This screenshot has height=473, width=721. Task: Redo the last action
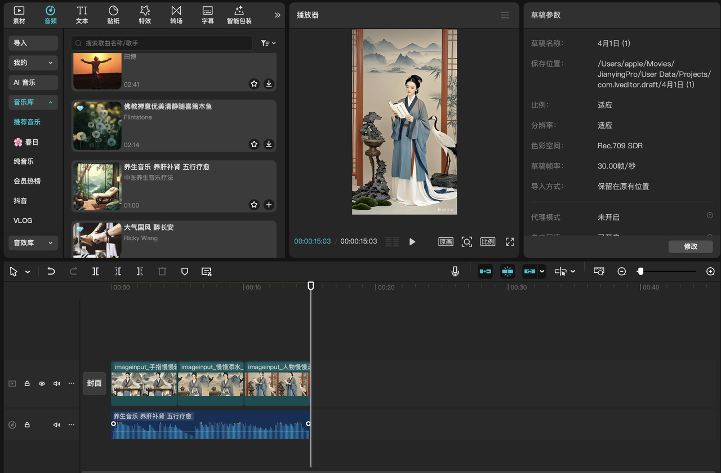click(73, 271)
